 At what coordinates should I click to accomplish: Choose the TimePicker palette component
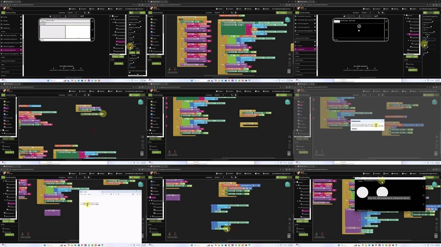point(11,24)
